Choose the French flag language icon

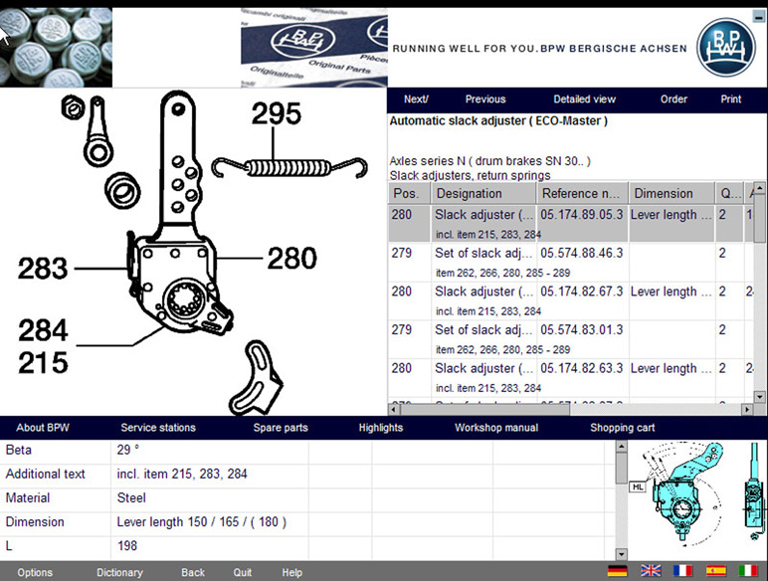682,571
